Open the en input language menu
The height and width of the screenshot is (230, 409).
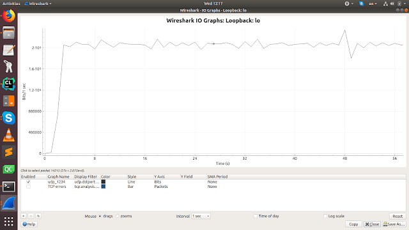click(373, 4)
